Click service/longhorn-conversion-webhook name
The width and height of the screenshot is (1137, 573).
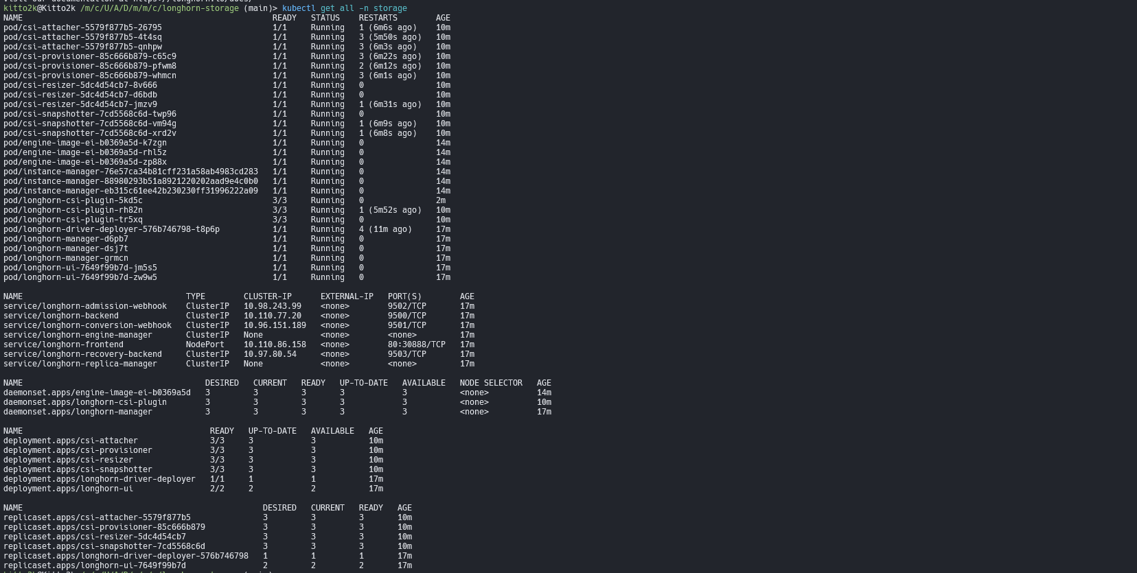[x=87, y=325]
